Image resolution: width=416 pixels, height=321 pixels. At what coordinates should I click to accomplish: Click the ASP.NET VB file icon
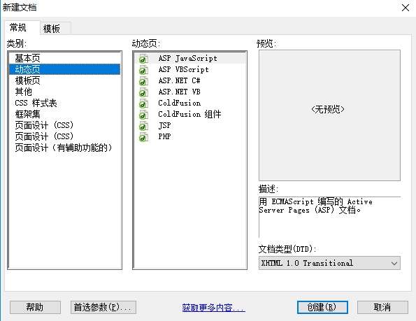[x=143, y=92]
